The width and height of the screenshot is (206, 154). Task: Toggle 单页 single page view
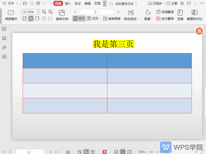[79, 18]
